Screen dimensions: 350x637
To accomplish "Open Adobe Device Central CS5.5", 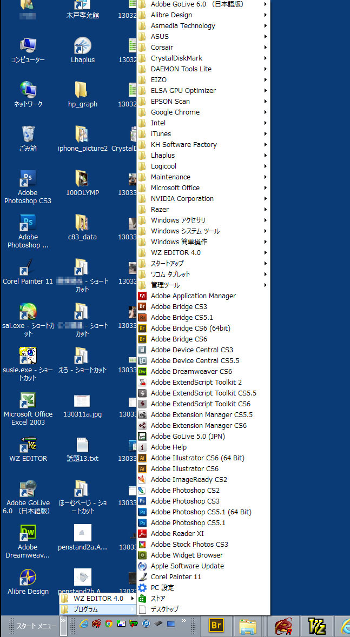I will (203, 361).
